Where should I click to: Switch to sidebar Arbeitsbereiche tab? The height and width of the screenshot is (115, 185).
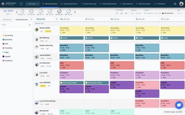click(x=22, y=19)
